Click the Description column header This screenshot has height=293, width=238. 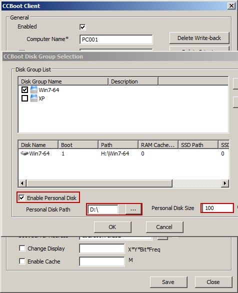tap(133, 81)
